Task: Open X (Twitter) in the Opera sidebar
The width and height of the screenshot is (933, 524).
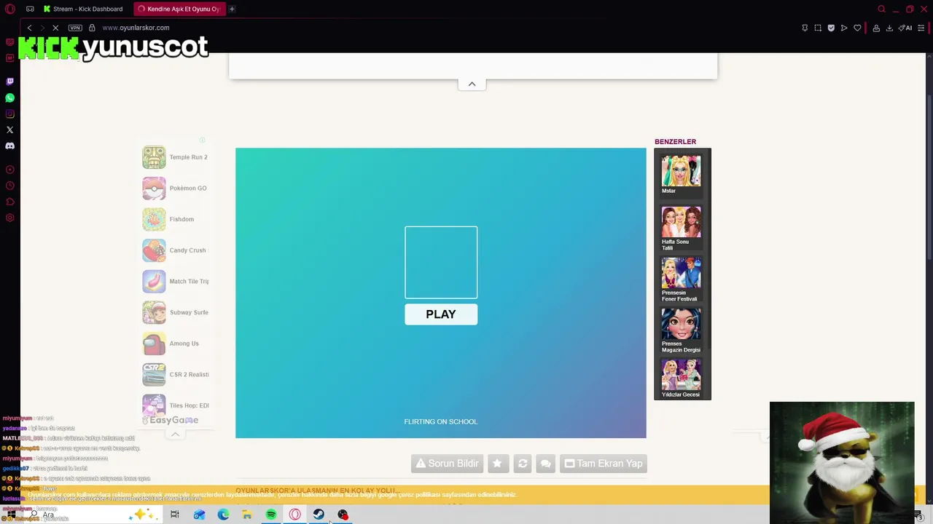Action: click(10, 130)
